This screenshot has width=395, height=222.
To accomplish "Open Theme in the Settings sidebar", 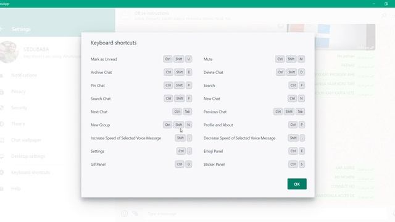I will [x=18, y=124].
